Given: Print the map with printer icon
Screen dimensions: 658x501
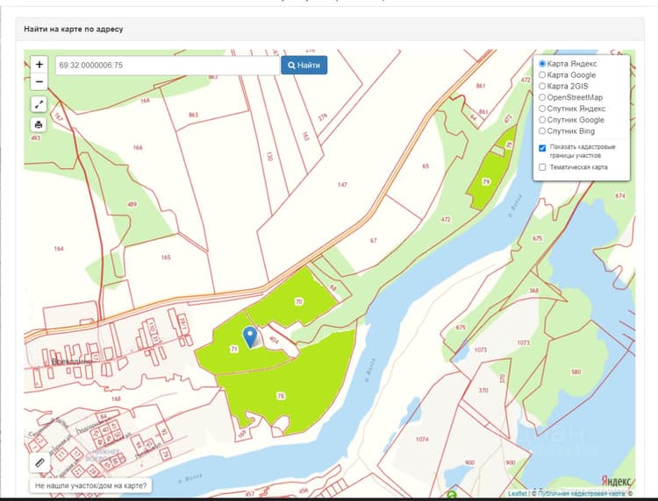Looking at the screenshot, I should [x=39, y=124].
